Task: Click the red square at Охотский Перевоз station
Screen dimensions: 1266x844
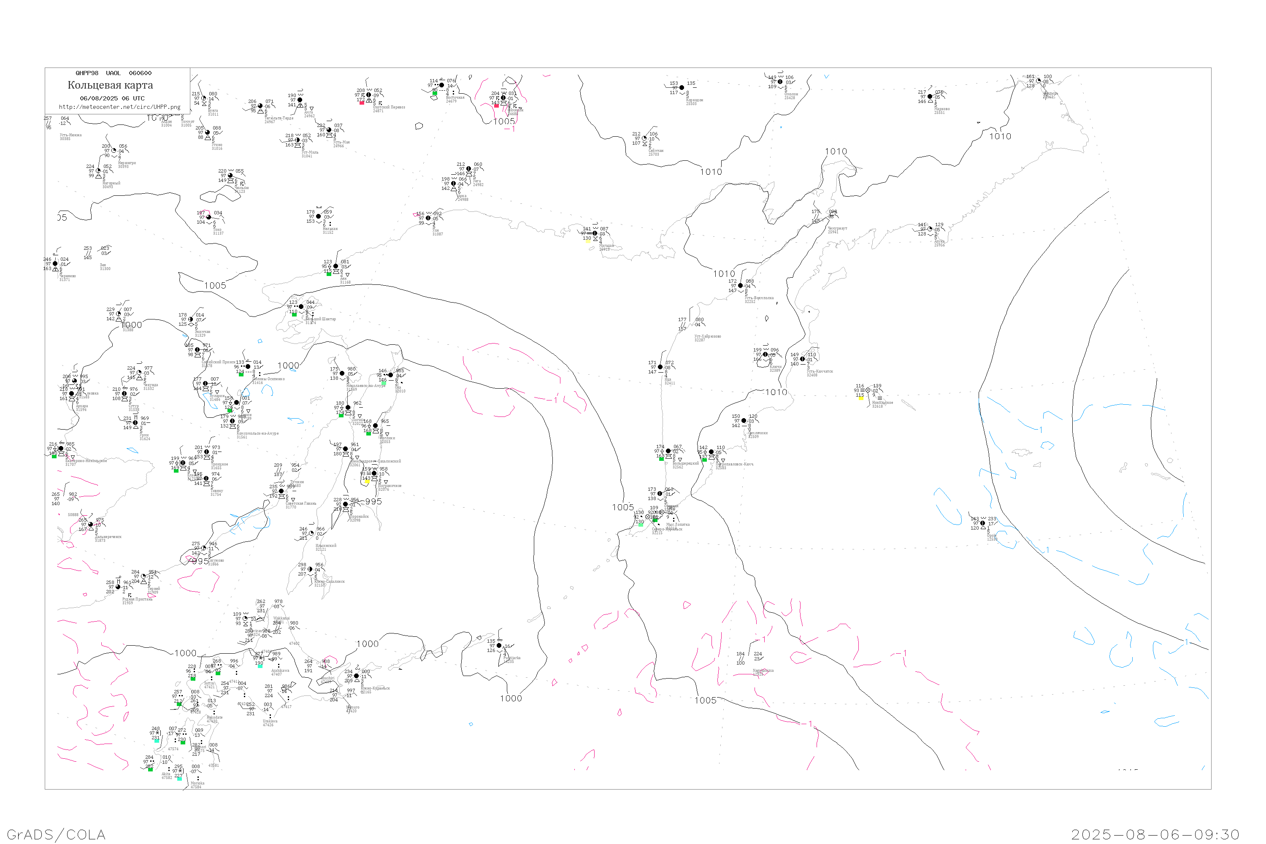Action: click(362, 102)
